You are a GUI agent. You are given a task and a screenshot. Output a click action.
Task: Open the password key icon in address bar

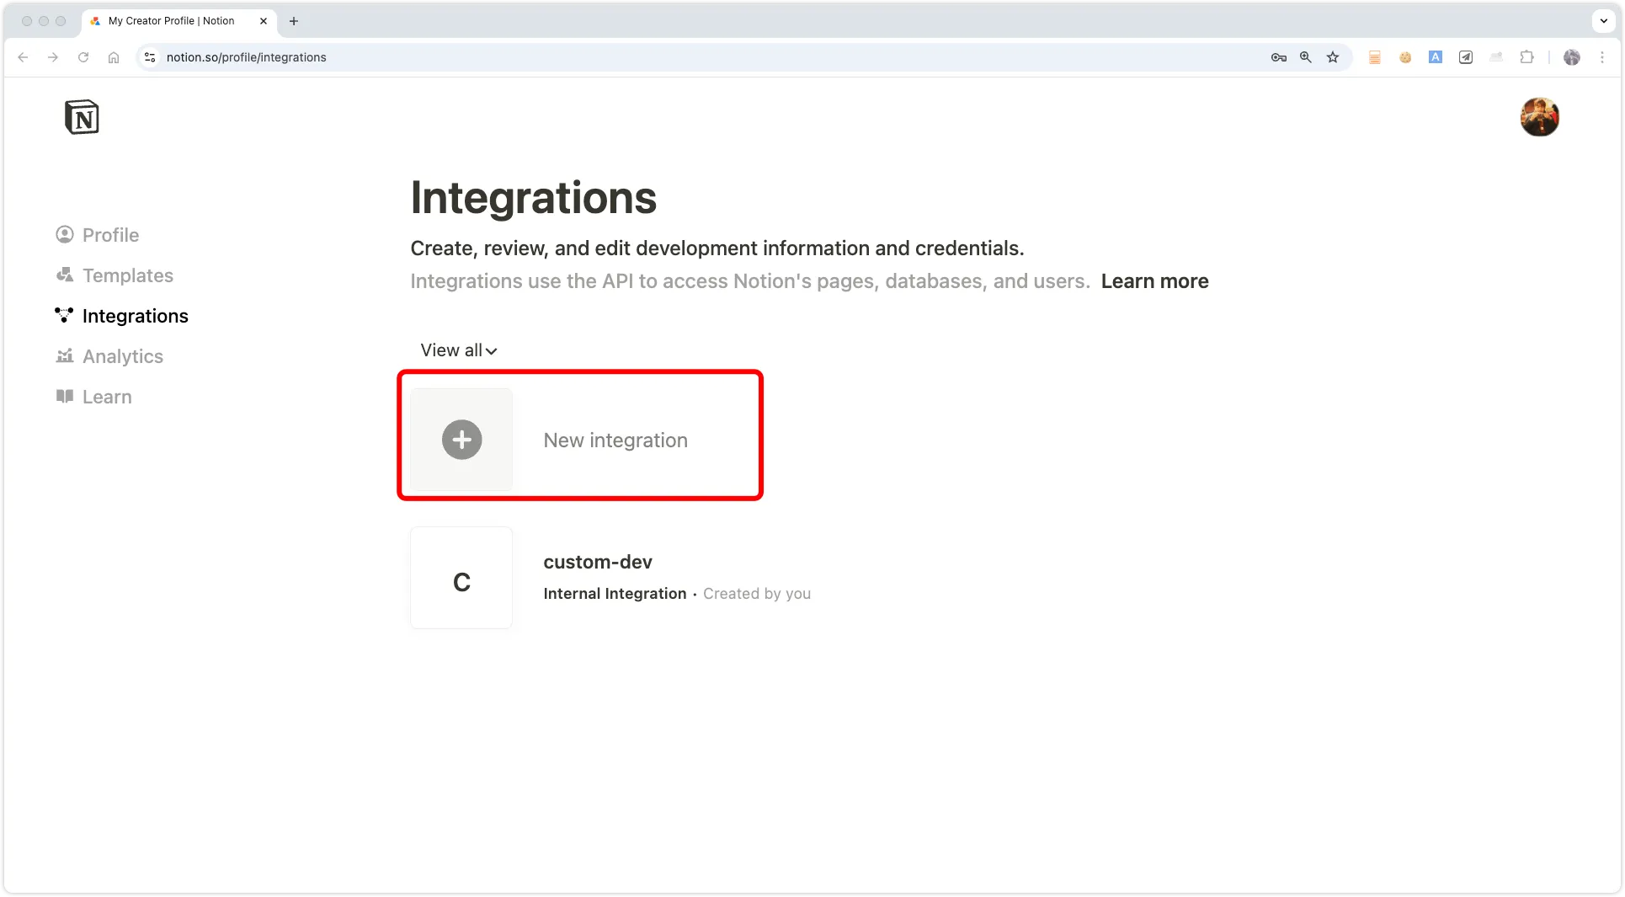pos(1279,57)
